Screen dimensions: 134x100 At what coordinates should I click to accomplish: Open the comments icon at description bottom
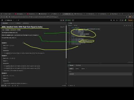coord(9,86)
